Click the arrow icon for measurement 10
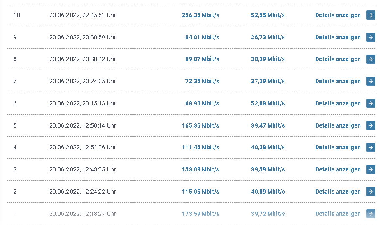Screen dimensions: 380x225 click(370, 15)
